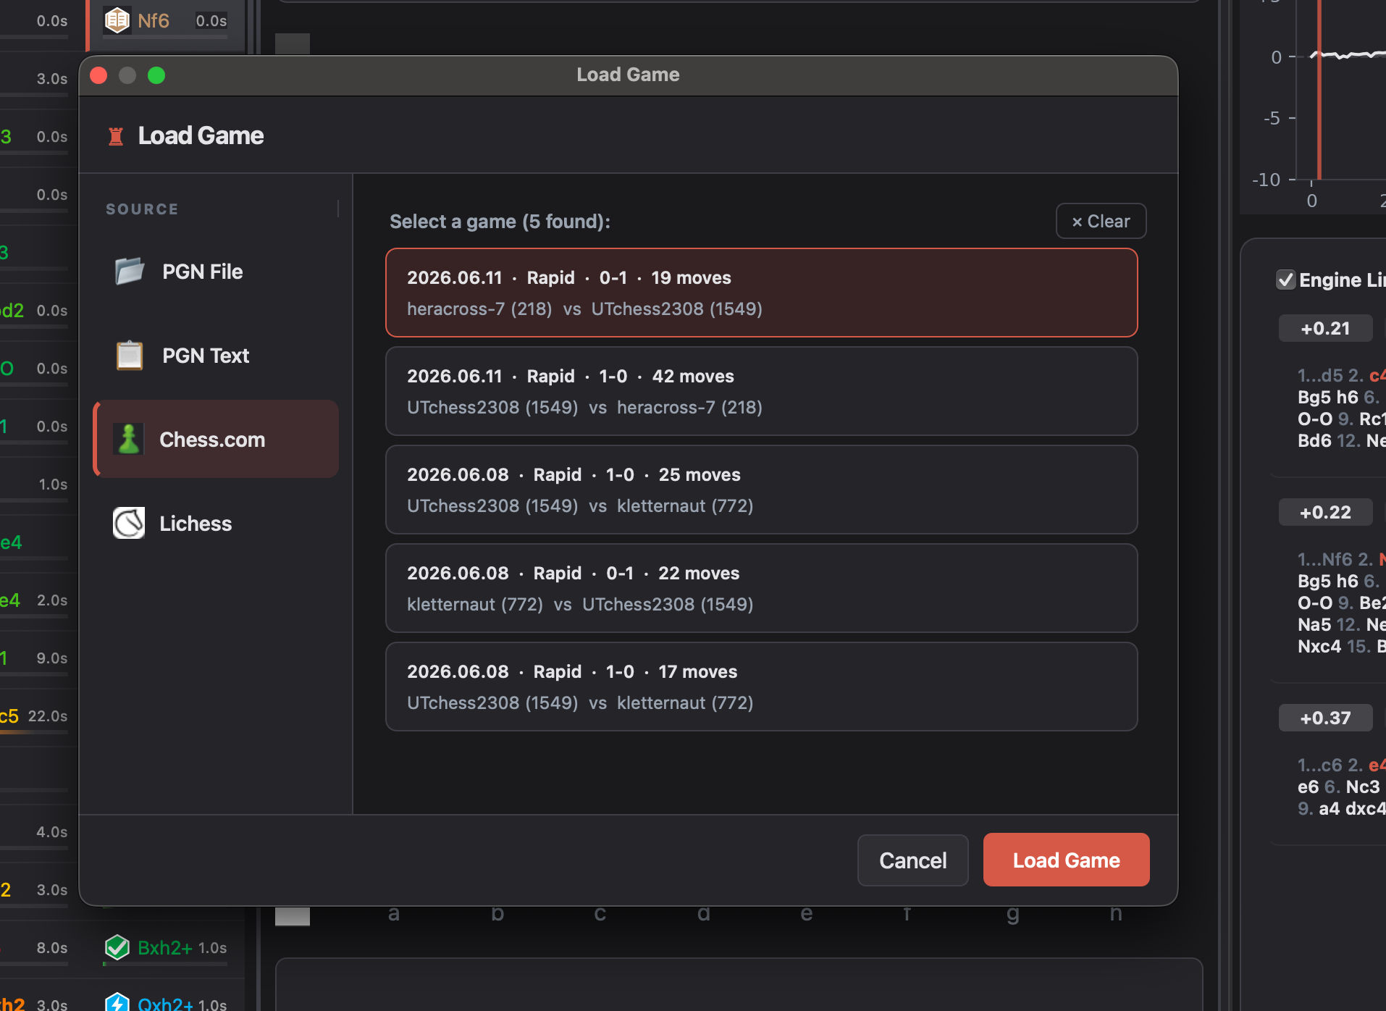Click the green shield icon beside Bxh2+

117,947
